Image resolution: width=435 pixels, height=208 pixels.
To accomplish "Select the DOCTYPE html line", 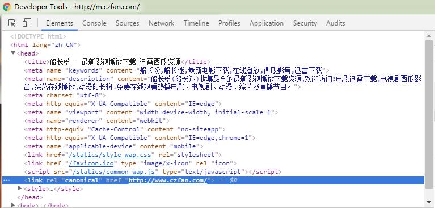I will [38, 36].
